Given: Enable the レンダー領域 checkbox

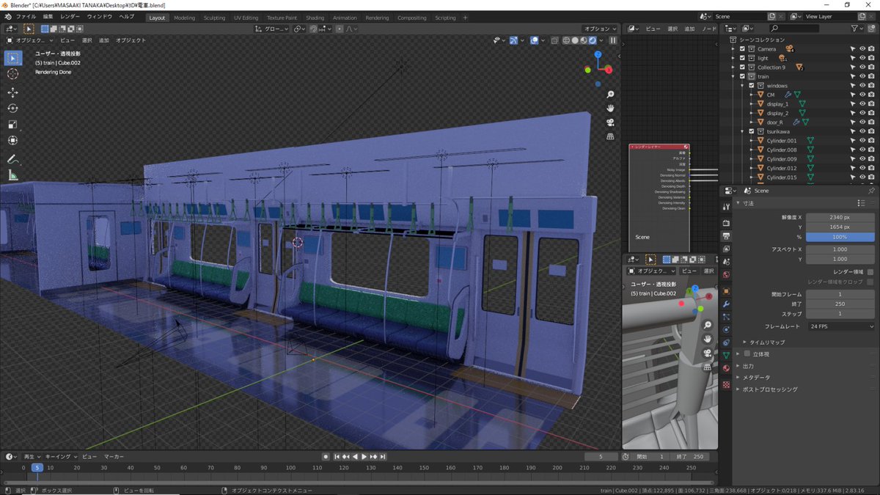Looking at the screenshot, I should tap(870, 272).
